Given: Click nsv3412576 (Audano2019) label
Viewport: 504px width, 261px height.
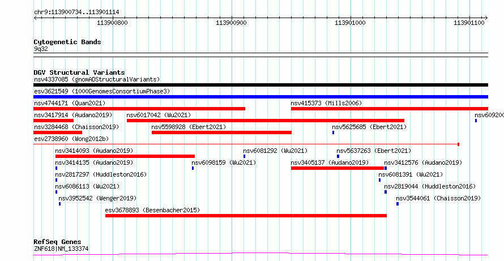Looking at the screenshot, I should (423, 162).
